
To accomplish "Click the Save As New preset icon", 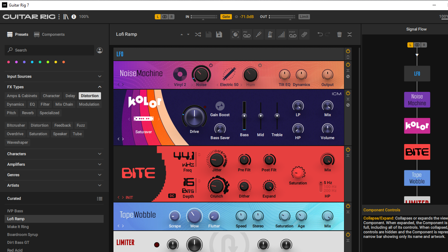I will [x=219, y=34].
